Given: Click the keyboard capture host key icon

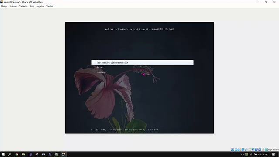Looking at the screenshot, I should coord(266,150).
